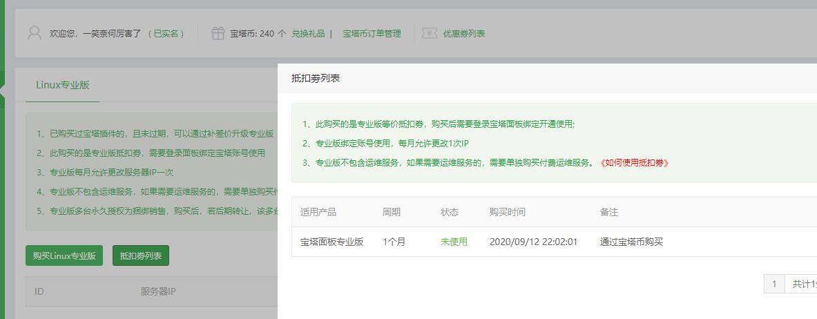817x319 pixels.
Task: Click the 欢迎您，一笑奈何厉害了 greeting text
Action: 95,33
